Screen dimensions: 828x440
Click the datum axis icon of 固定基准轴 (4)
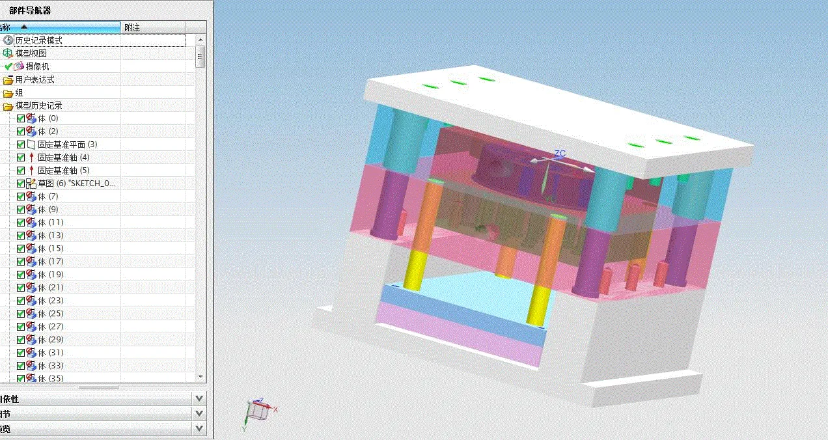click(31, 157)
